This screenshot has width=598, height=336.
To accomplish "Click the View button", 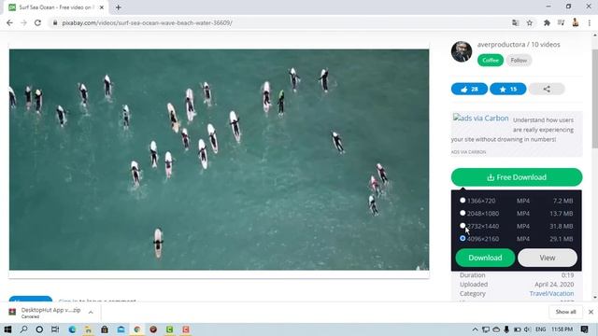I will coord(548,258).
